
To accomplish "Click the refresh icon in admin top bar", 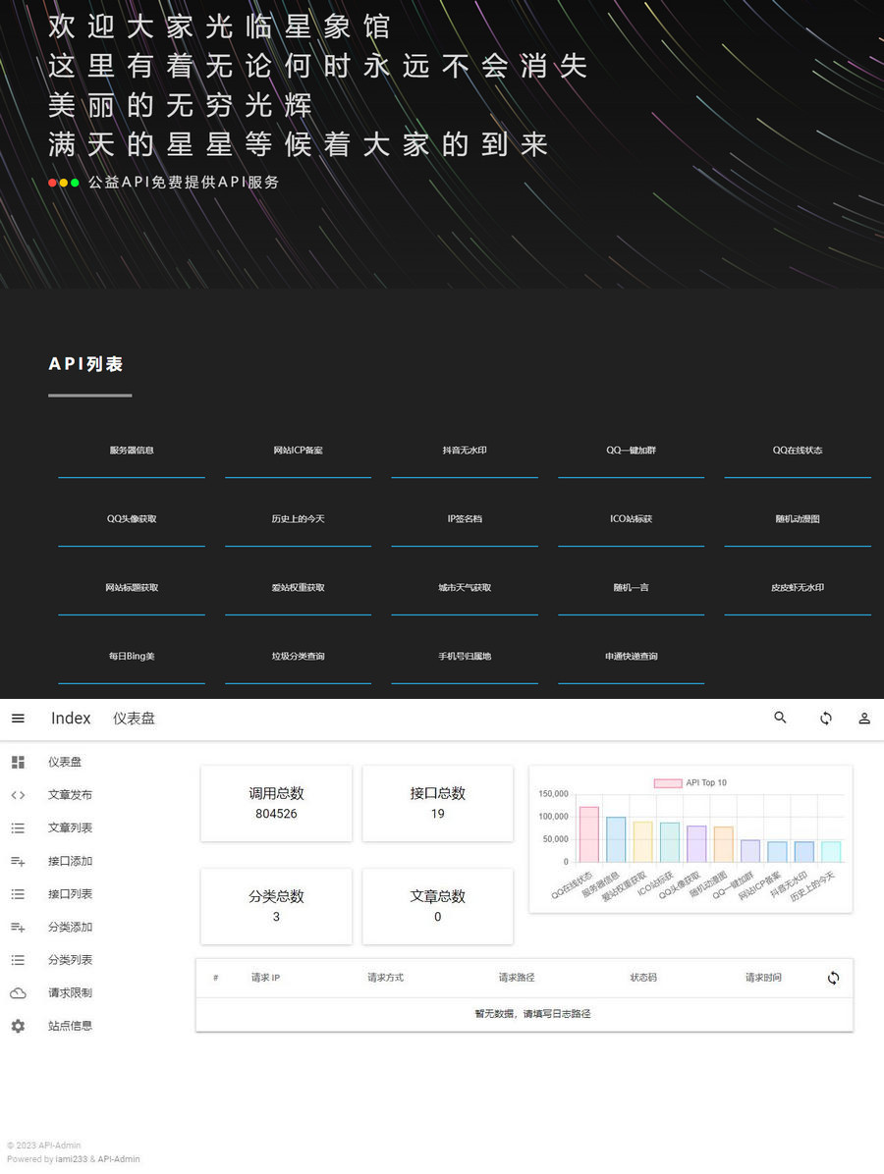I will [826, 718].
